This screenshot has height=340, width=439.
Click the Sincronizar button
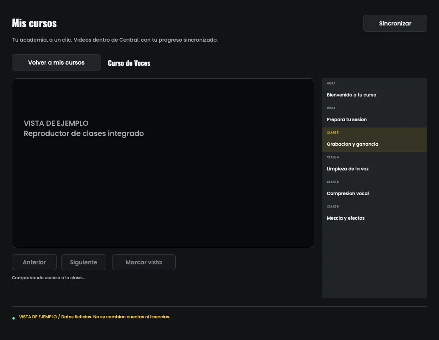point(395,23)
